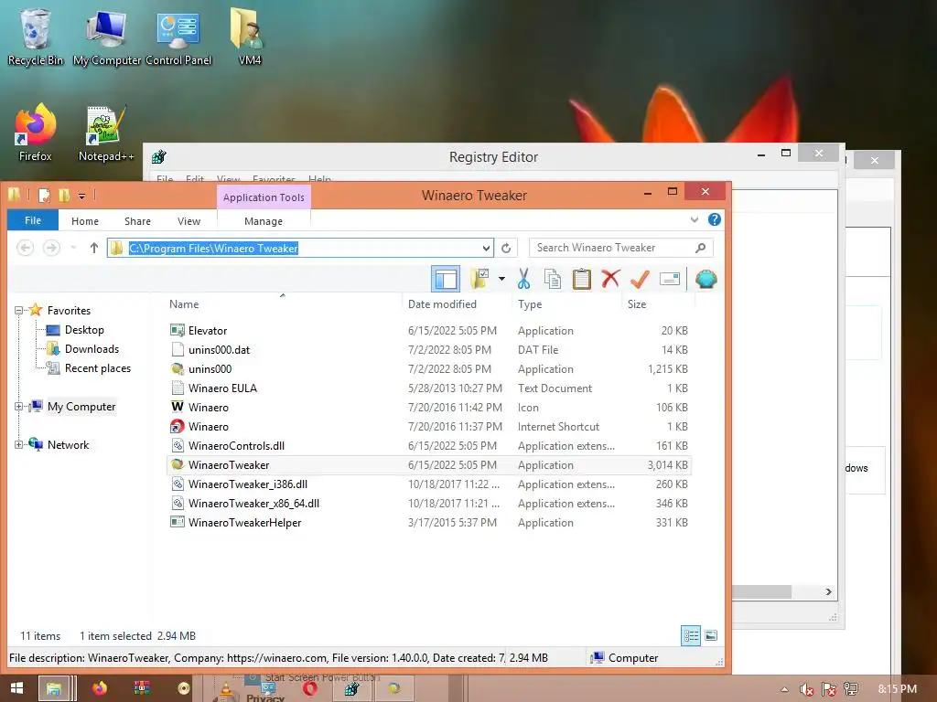This screenshot has width=937, height=702.
Task: Select the Winaero icon file row
Action: click(429, 407)
